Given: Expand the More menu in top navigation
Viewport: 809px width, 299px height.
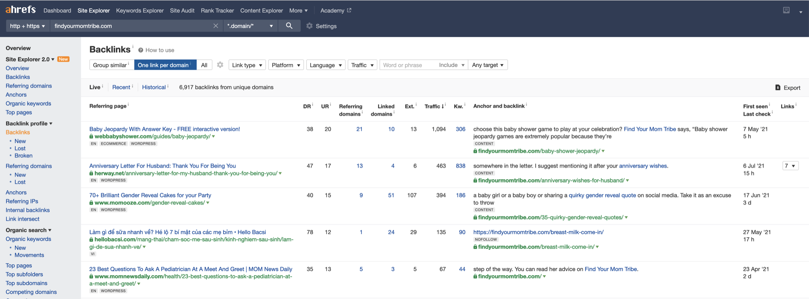Looking at the screenshot, I should point(299,10).
